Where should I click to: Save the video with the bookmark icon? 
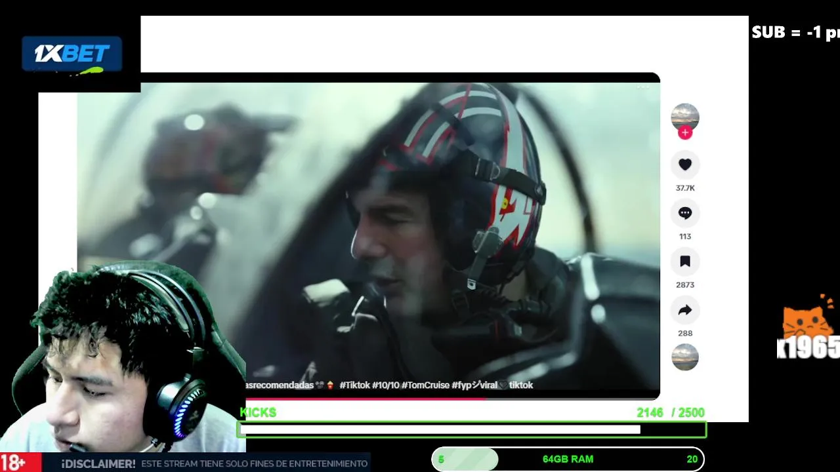point(685,262)
